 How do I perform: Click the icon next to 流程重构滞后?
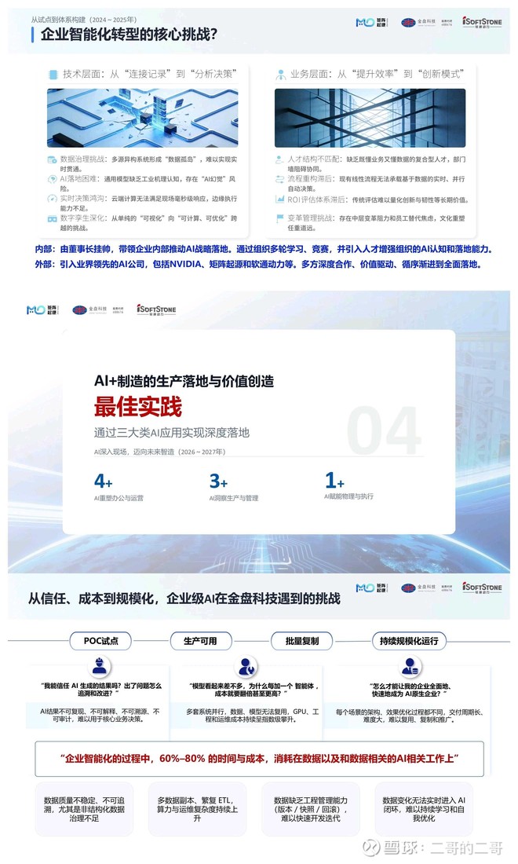[x=279, y=179]
